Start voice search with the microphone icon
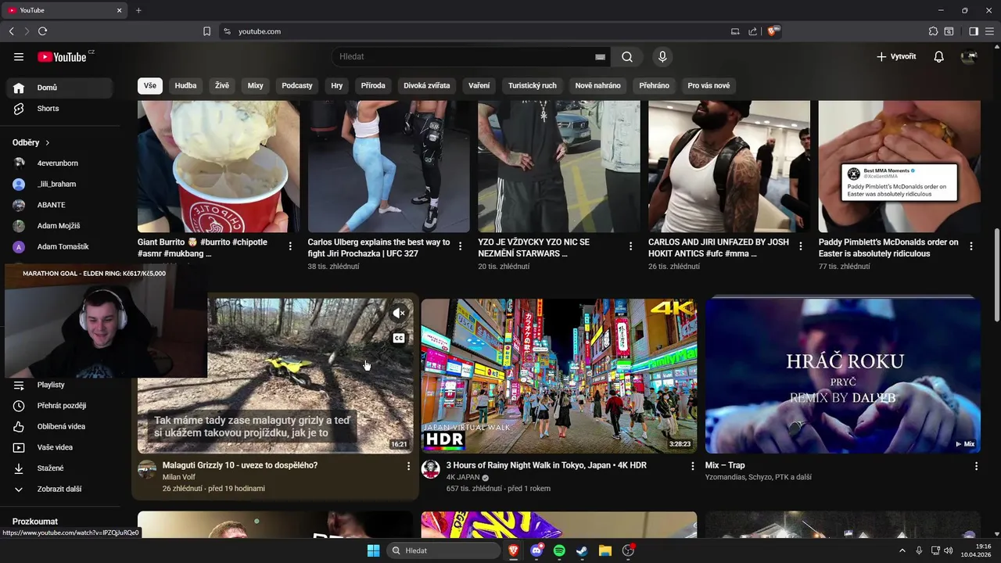This screenshot has height=563, width=1001. coord(662,56)
